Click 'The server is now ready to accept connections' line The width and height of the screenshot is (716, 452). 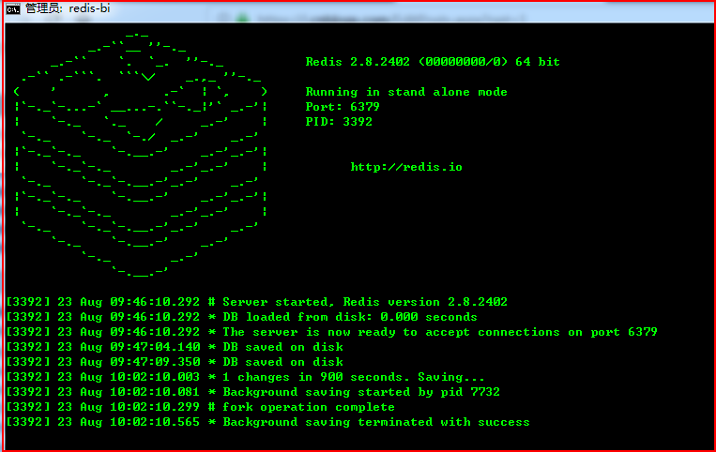tap(331, 332)
